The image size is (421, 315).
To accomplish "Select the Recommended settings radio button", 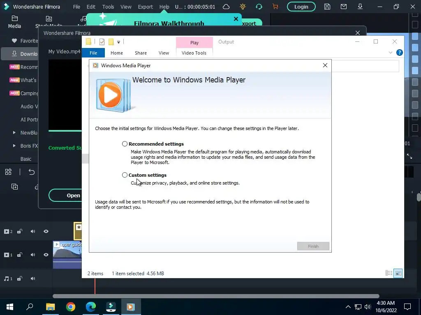I will pos(125,144).
